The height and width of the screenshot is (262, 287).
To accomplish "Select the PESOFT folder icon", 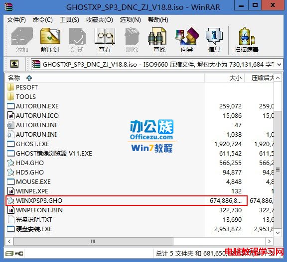I will click(10, 87).
